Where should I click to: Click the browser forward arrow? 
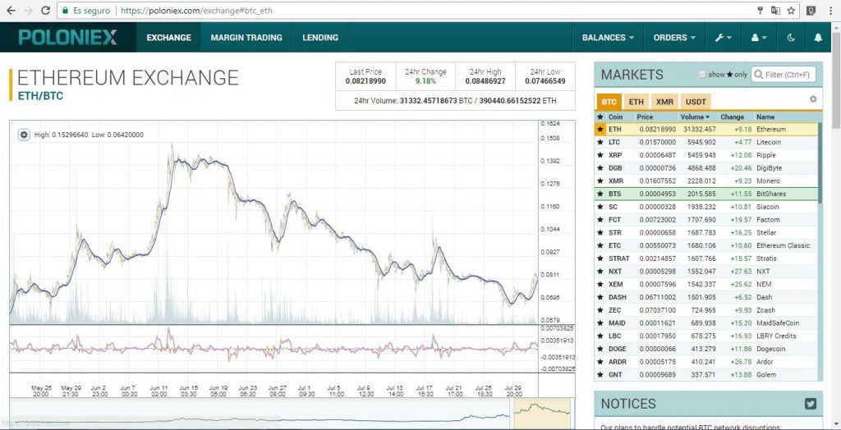pos(29,10)
